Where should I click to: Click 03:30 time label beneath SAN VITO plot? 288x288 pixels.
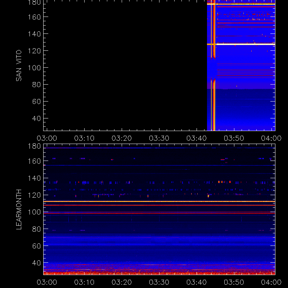(x=159, y=138)
